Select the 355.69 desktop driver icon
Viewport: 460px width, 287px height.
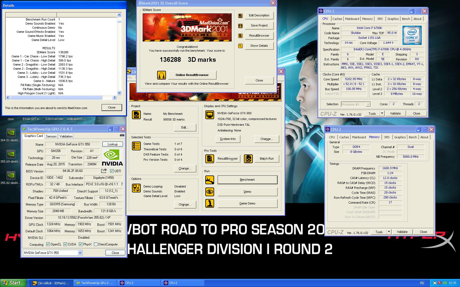(11, 154)
